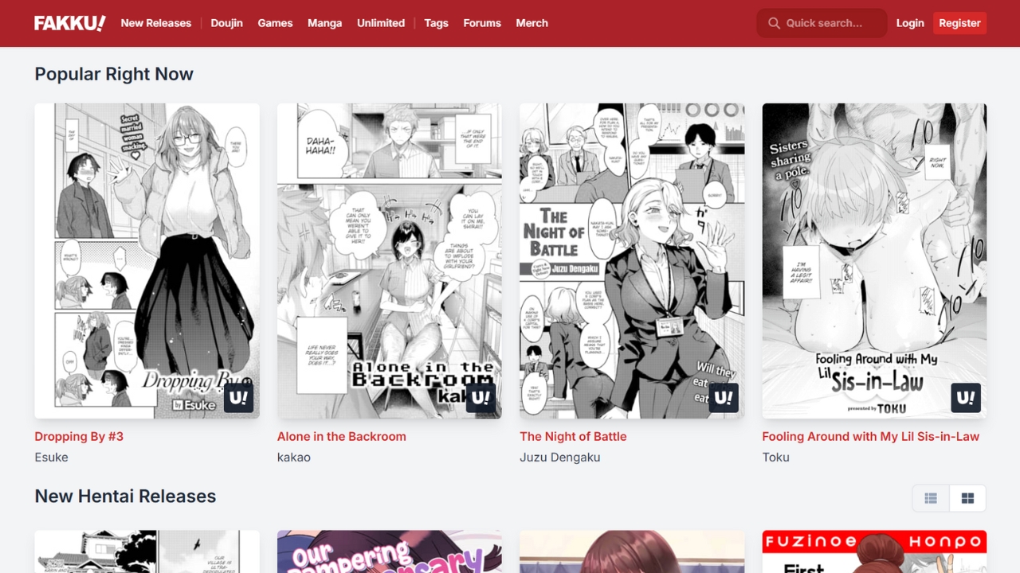Open the Alone in the Backroom cover thumbnail
This screenshot has width=1020, height=573.
click(x=390, y=260)
